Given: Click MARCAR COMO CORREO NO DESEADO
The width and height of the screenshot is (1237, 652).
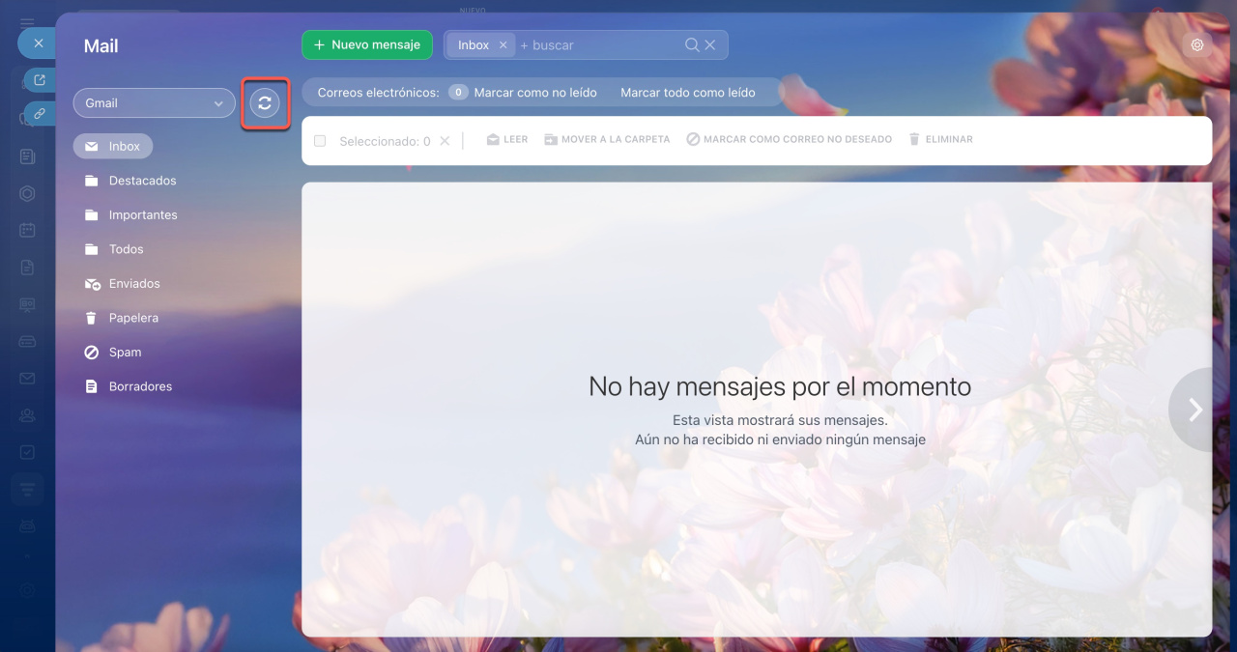Looking at the screenshot, I should (790, 140).
